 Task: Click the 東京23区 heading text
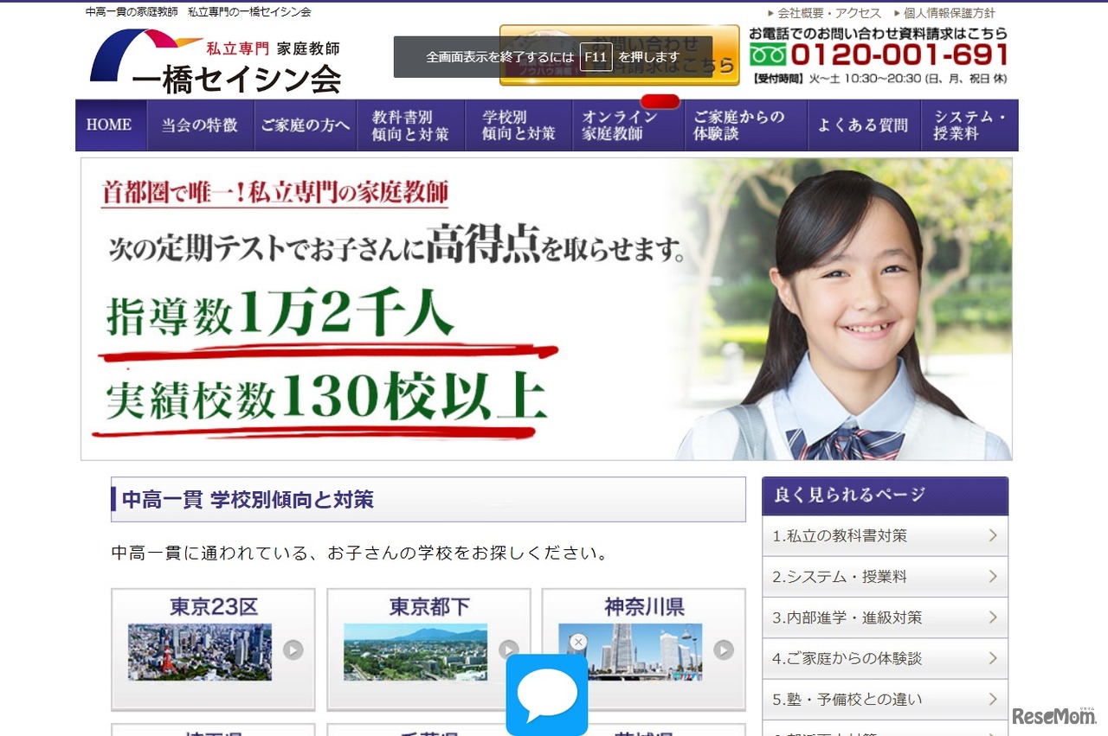pos(214,607)
